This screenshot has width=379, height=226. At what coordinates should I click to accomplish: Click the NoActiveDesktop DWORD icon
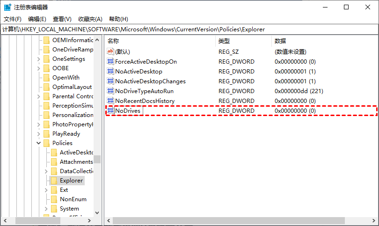pyautogui.click(x=110, y=71)
